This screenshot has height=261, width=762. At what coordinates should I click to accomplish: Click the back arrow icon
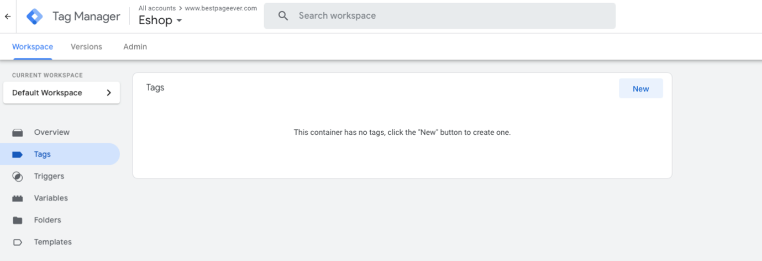pos(8,17)
